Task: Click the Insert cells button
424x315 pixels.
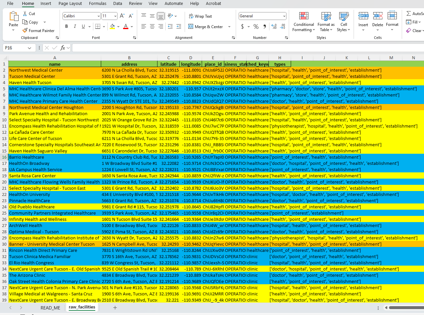Action: [x=363, y=21]
